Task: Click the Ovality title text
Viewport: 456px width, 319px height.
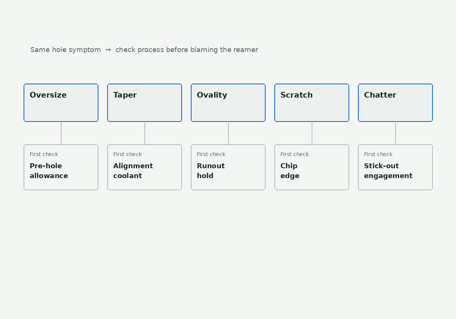Action: tap(212, 95)
